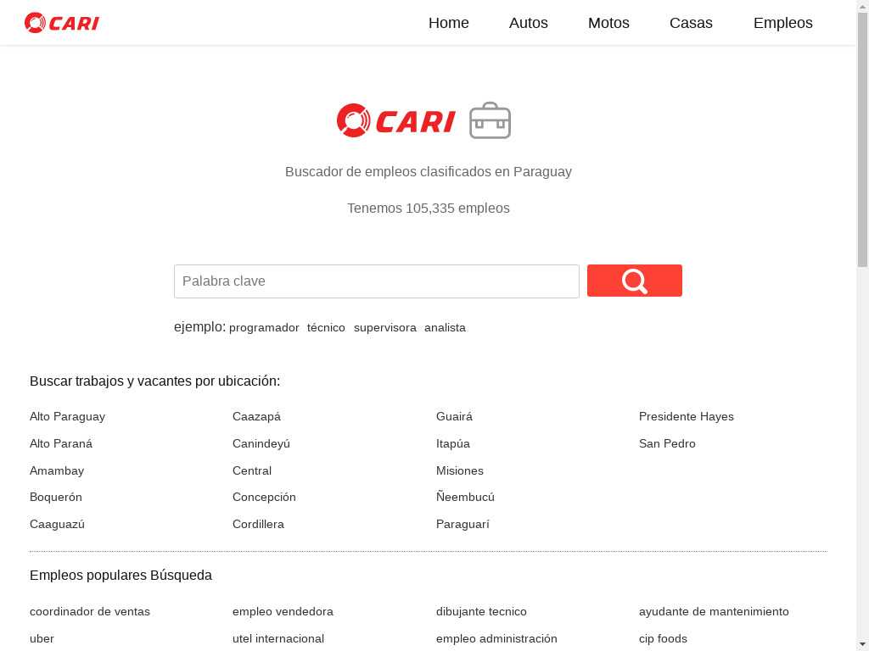This screenshot has height=651, width=869.
Task: Go to the Autos section
Action: 528,23
